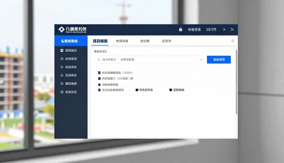This screenshot has height=163, width=284.
Task: Toggle the checkbox on the third list row
Action: tap(99, 85)
